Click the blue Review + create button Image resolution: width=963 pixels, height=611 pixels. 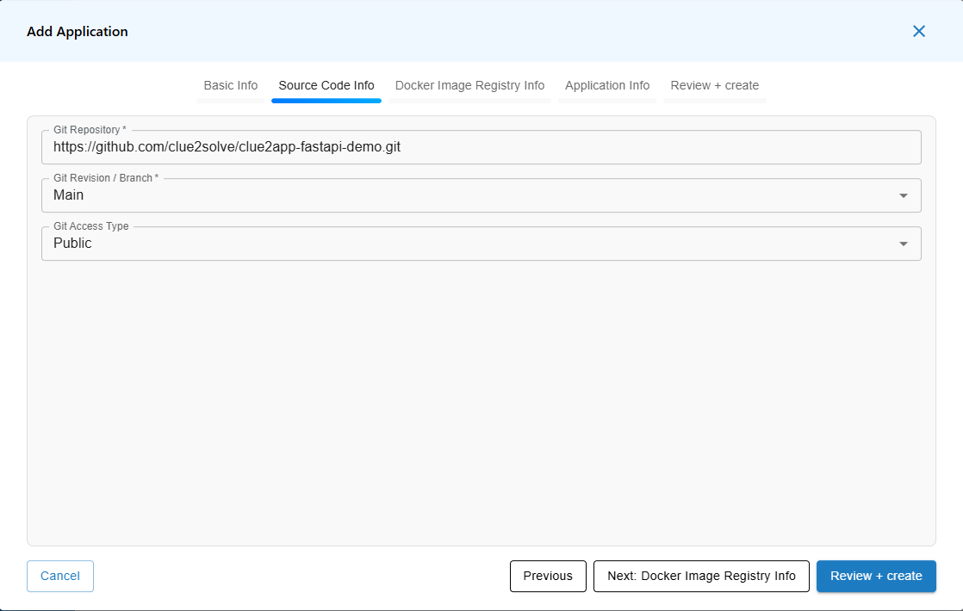[876, 577]
